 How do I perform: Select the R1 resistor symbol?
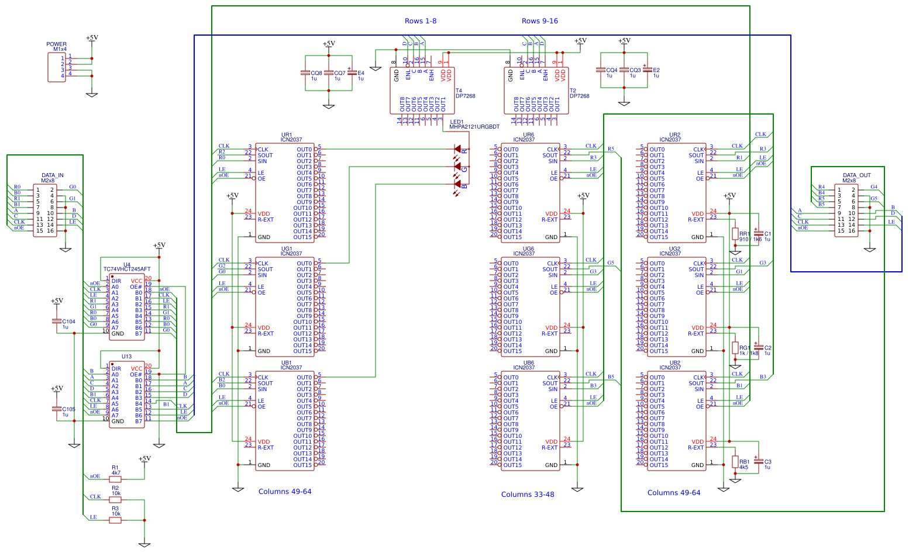115,479
